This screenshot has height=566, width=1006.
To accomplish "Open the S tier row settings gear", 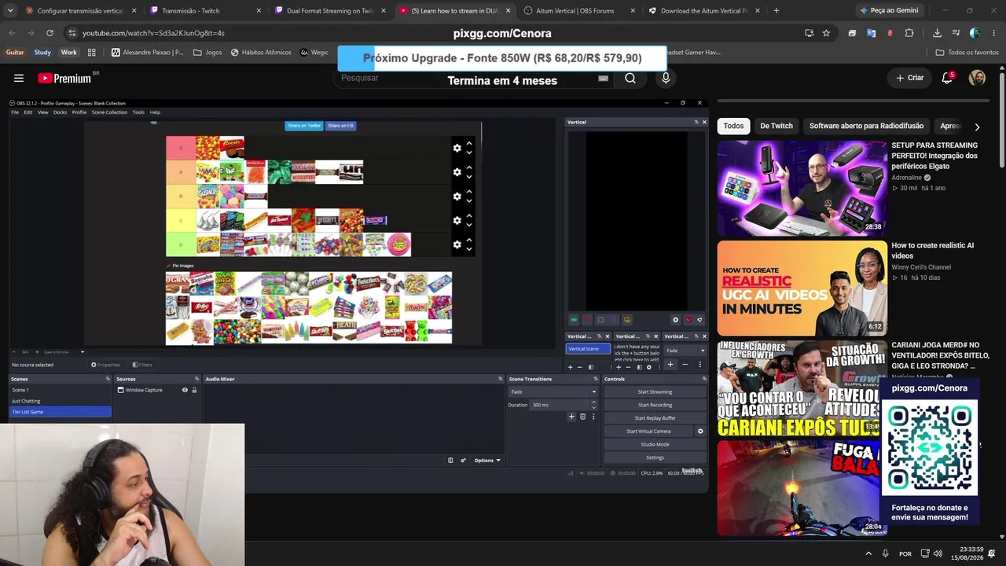I will tap(457, 148).
